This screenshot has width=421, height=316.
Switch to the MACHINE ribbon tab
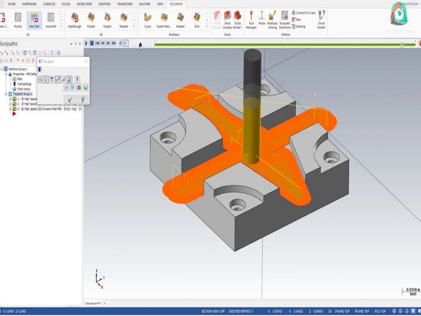[144, 4]
